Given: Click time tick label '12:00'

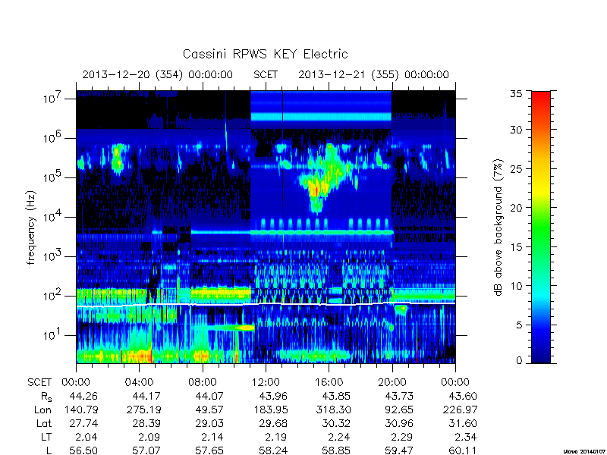Looking at the screenshot, I should pos(266,383).
